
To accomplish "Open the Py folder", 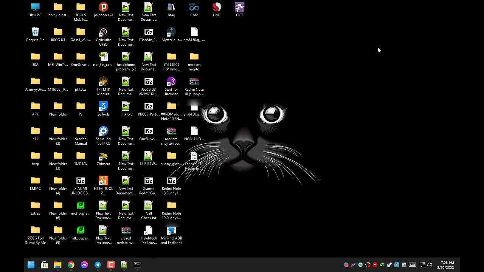I will tap(81, 109).
